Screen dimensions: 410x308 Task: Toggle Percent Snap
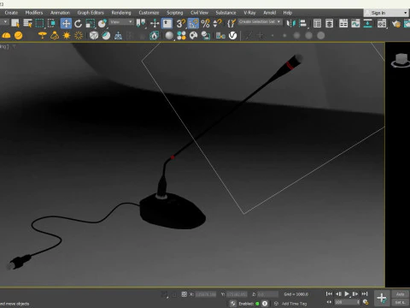205,23
